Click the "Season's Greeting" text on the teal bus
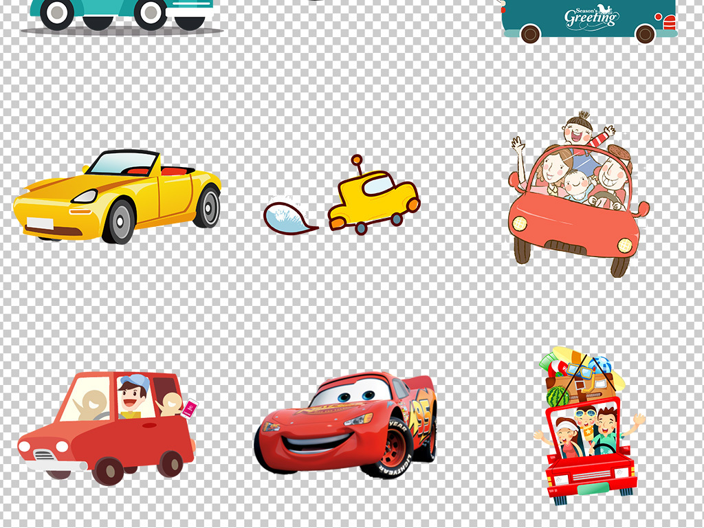 click(591, 17)
